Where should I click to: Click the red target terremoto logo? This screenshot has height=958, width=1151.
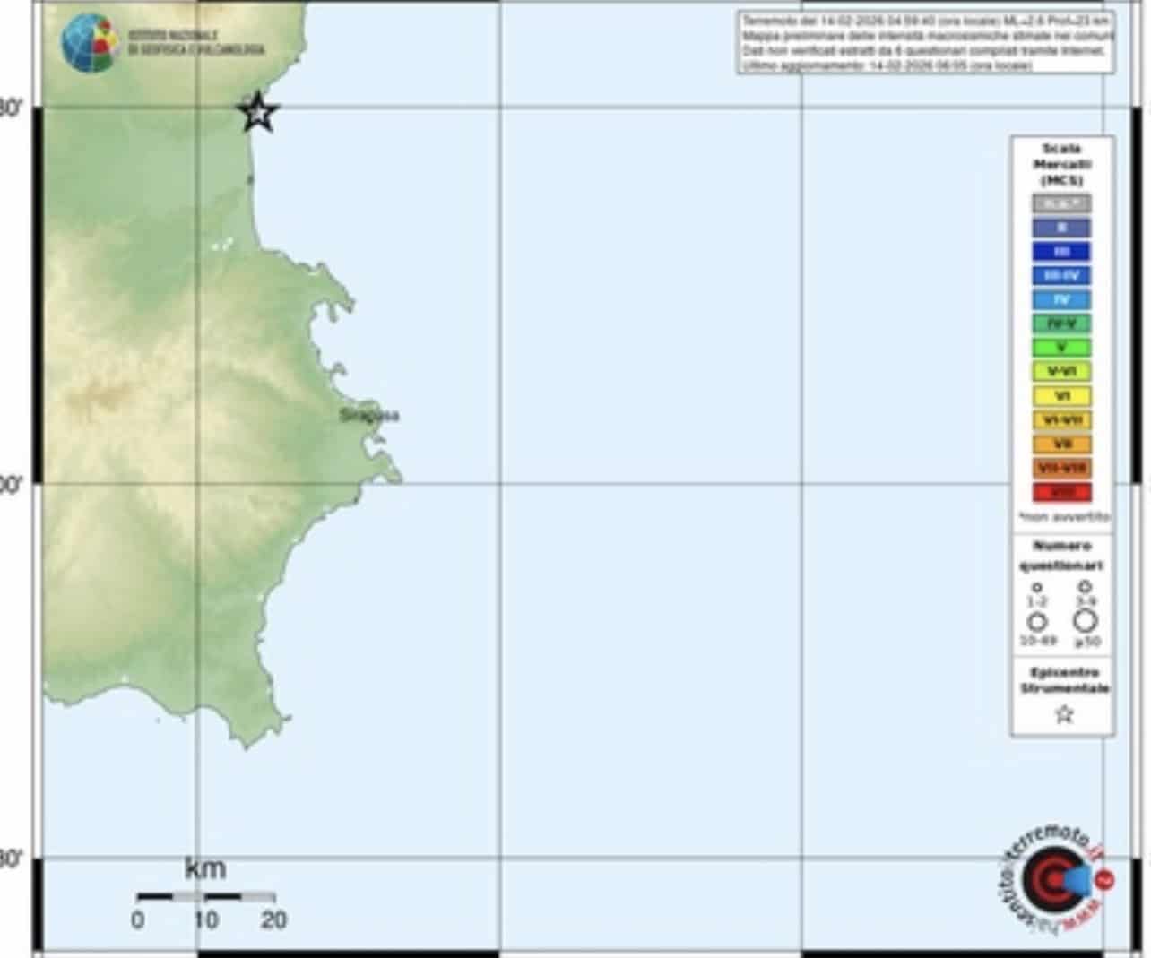[1054, 880]
